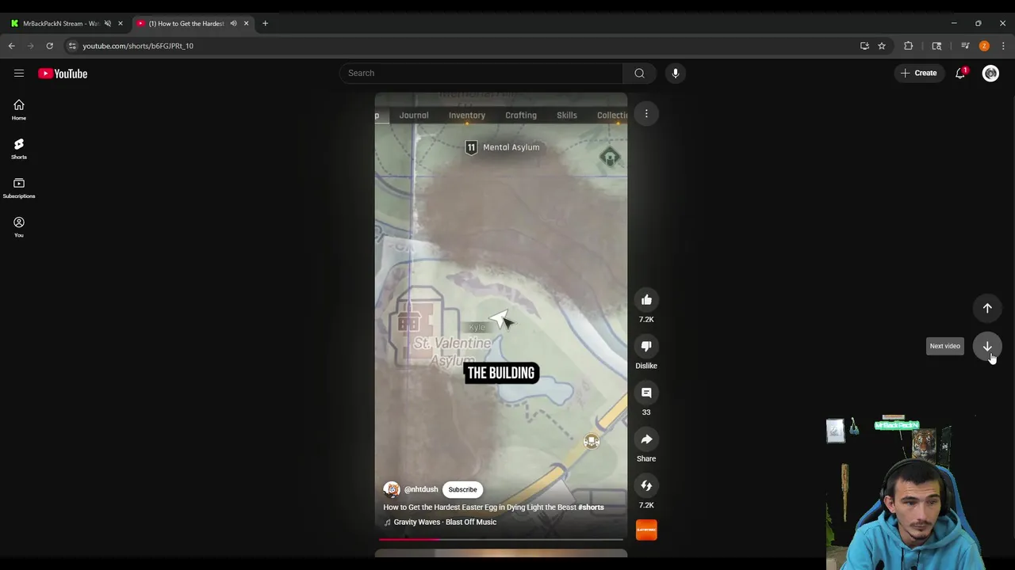Viewport: 1015px width, 570px height.
Task: Go to the YouTube logo home link
Action: [63, 74]
